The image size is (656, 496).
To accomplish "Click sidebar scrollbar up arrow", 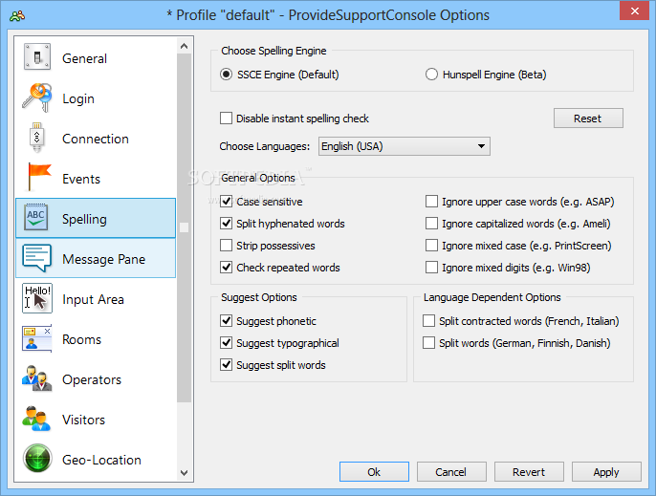I will pos(184,46).
